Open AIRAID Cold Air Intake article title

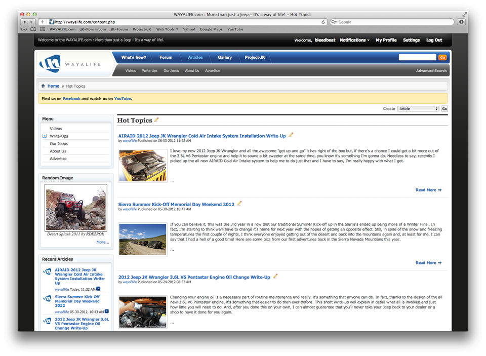point(202,136)
